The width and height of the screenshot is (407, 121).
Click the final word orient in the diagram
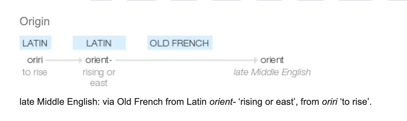tap(272, 60)
